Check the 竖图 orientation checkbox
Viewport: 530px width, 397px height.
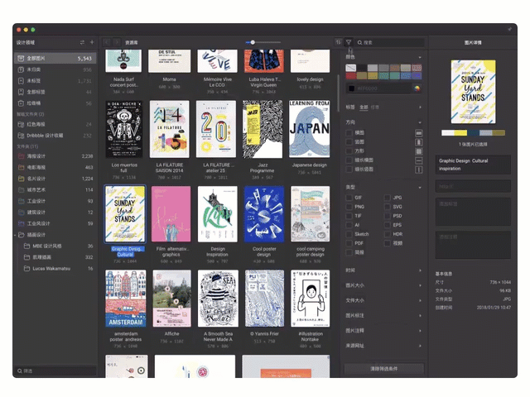click(349, 142)
